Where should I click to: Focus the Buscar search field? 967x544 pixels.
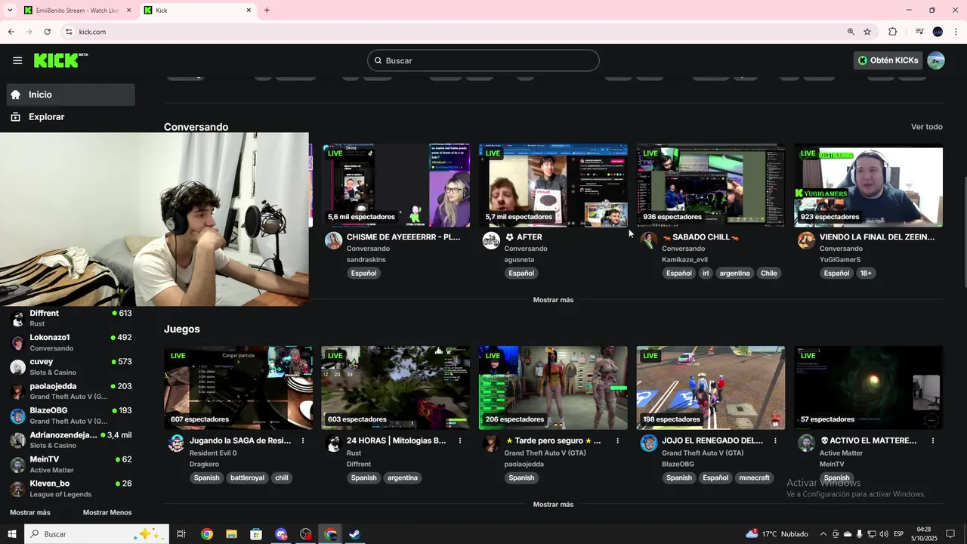[483, 60]
